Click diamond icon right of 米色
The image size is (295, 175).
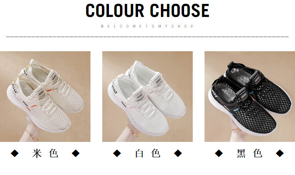point(76,153)
